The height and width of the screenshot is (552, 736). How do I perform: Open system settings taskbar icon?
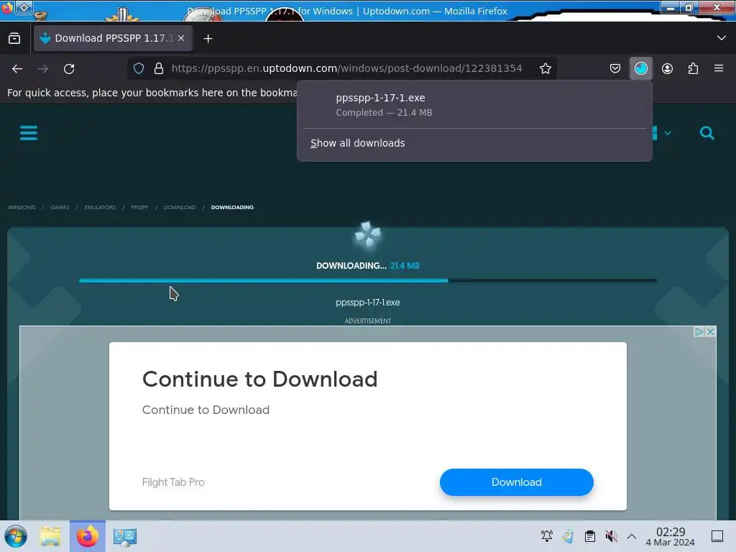pos(125,536)
